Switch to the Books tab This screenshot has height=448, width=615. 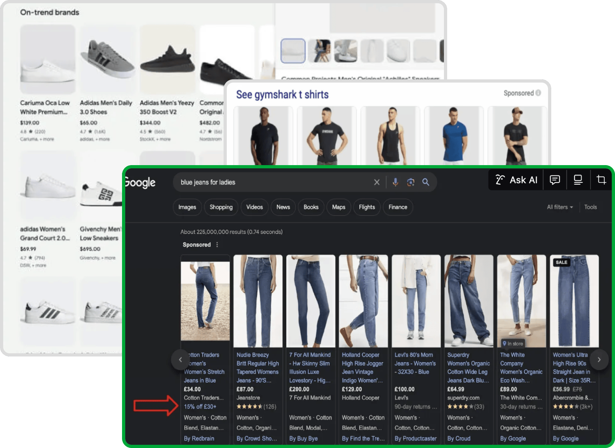pos(311,207)
